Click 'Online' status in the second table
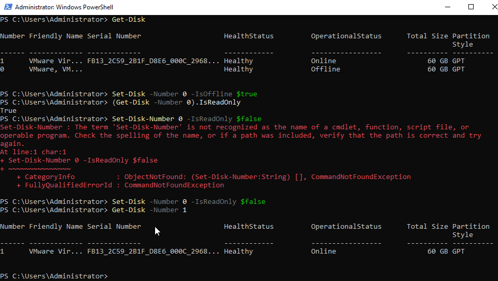The image size is (498, 281). point(323,251)
